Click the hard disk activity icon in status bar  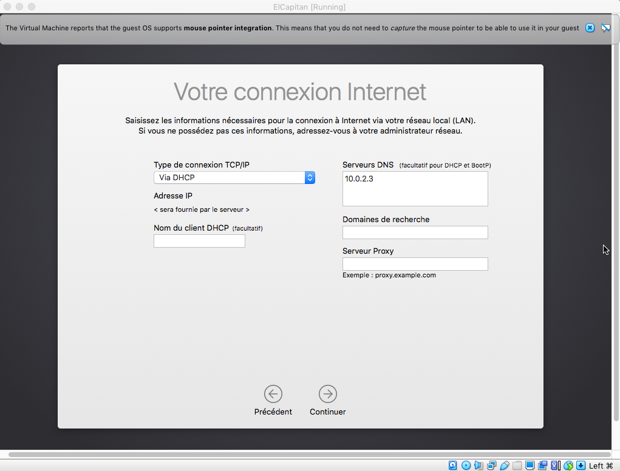[453, 466]
